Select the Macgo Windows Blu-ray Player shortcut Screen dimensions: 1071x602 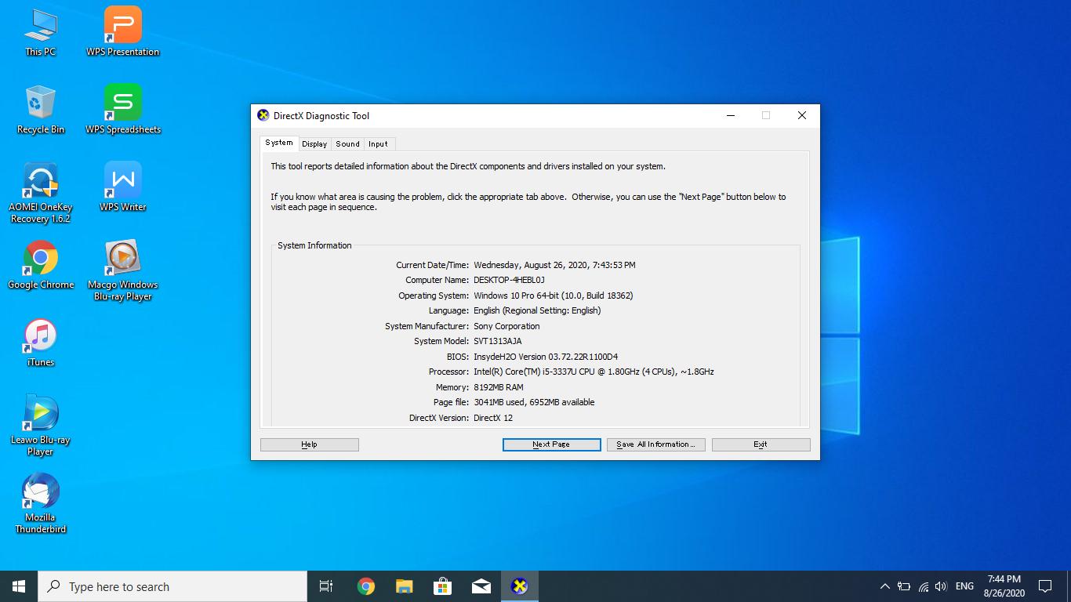tap(122, 270)
